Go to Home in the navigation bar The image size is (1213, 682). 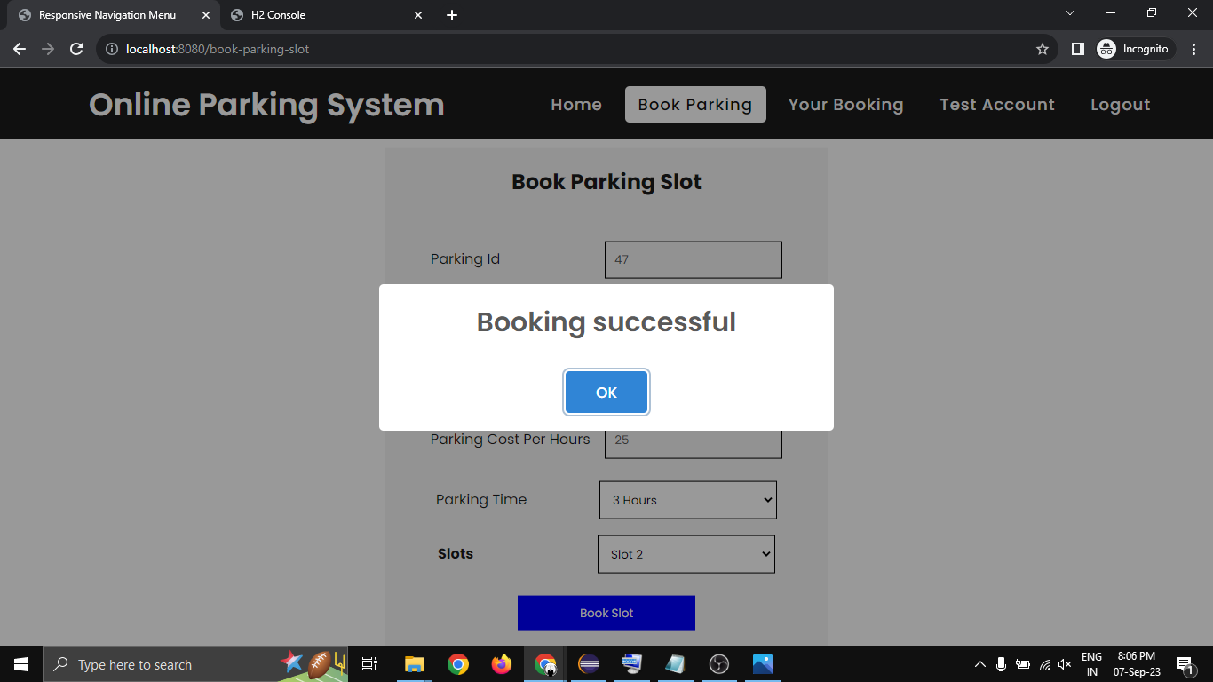click(575, 105)
